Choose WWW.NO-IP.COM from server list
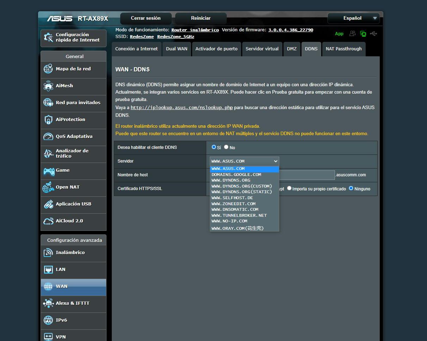The image size is (427, 341). [229, 221]
